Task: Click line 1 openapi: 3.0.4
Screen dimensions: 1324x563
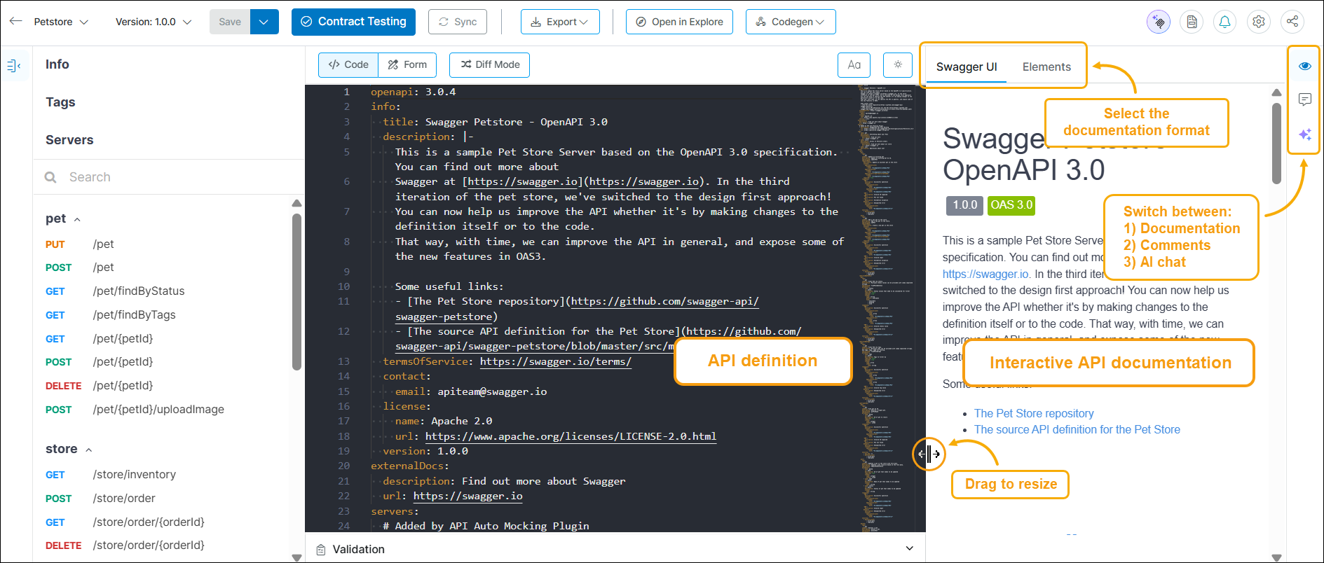Action: (x=414, y=92)
